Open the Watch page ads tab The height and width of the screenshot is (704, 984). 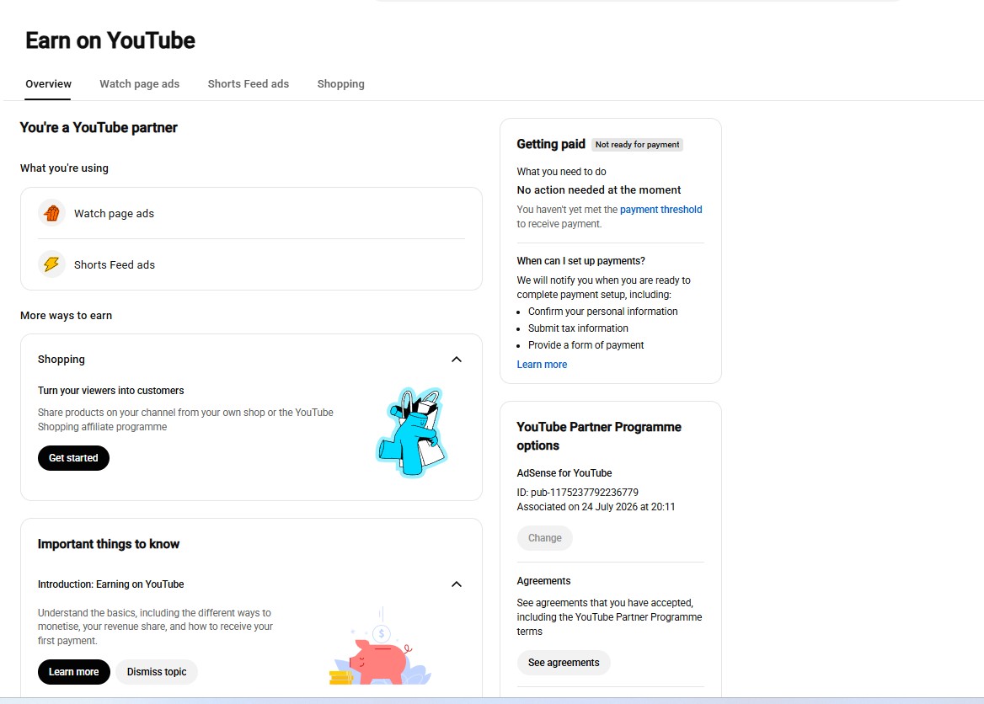pyautogui.click(x=139, y=84)
